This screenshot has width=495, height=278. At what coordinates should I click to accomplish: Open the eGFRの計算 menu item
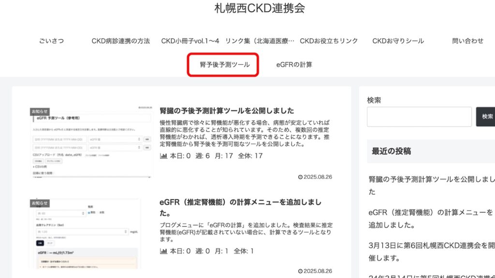pos(294,65)
